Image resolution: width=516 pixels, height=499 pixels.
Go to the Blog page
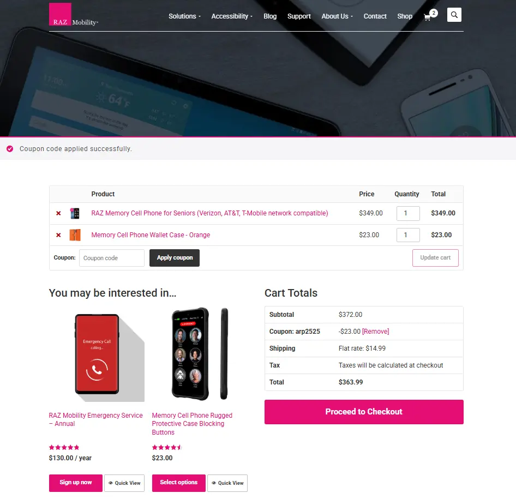pyautogui.click(x=270, y=16)
